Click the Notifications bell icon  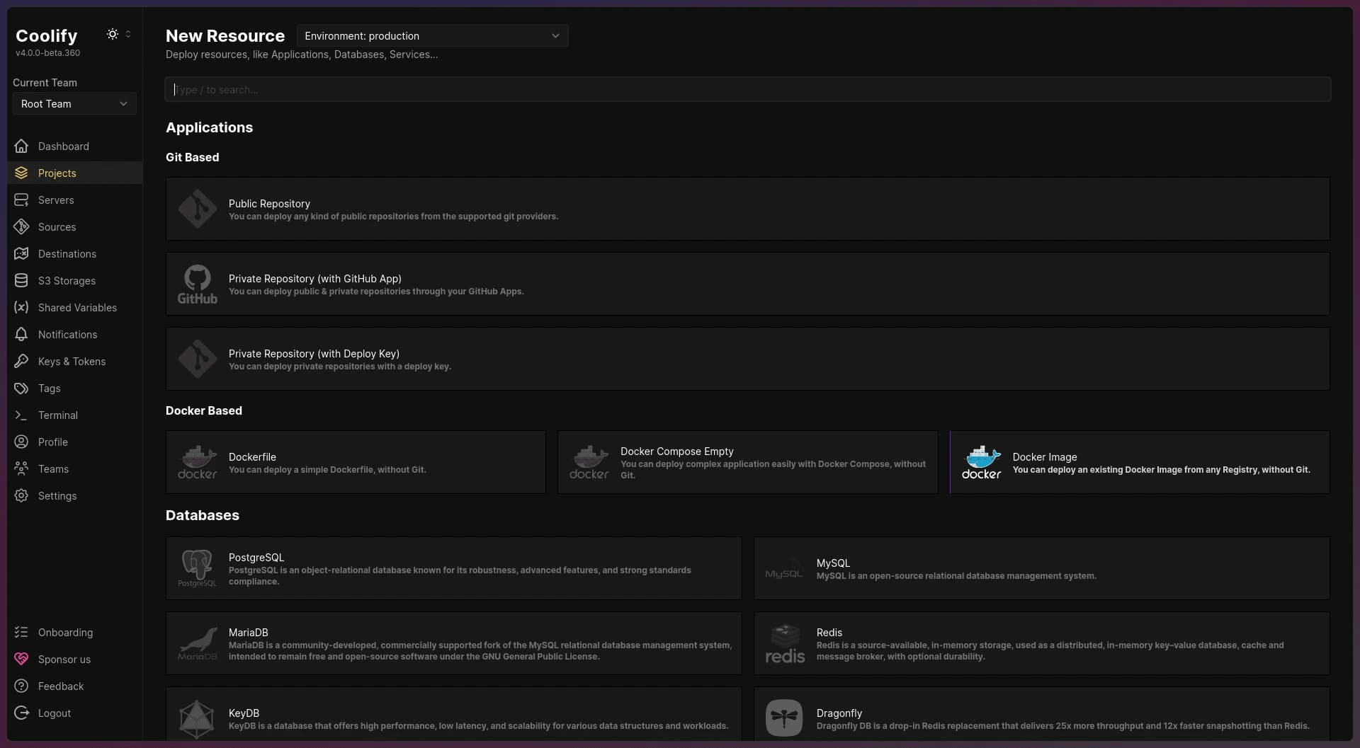[21, 335]
